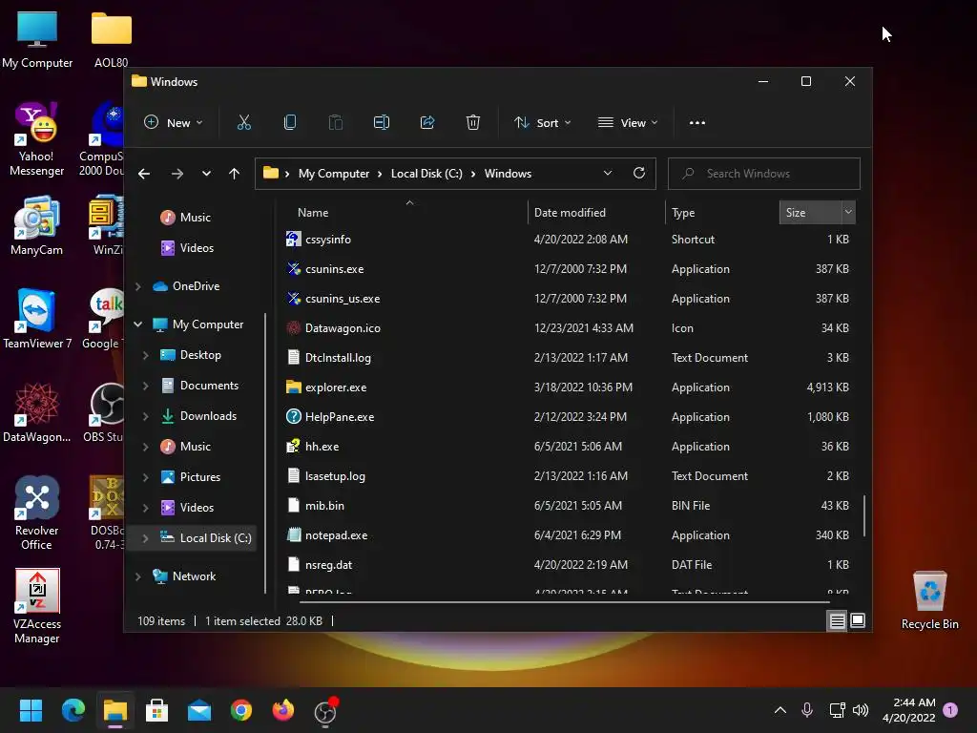977x733 pixels.
Task: Open recent locations chevron near navigation arrows
Action: coord(206,174)
